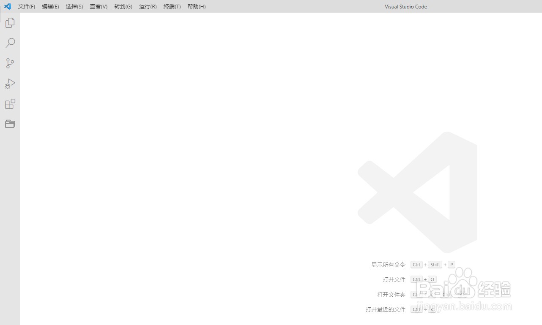Open the 编辑(E) menu

click(x=50, y=7)
